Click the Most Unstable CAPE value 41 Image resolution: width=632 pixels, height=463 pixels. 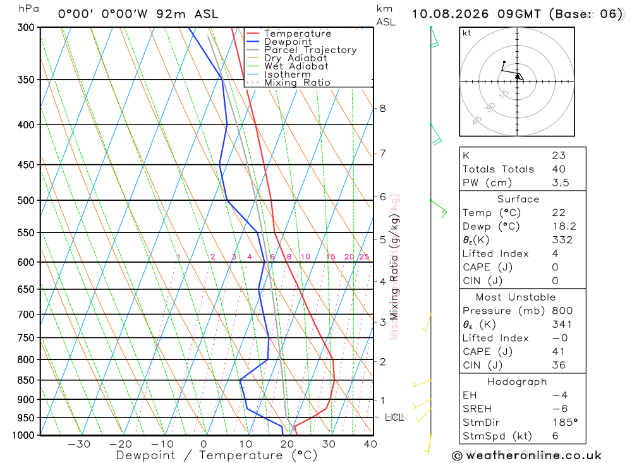point(558,352)
